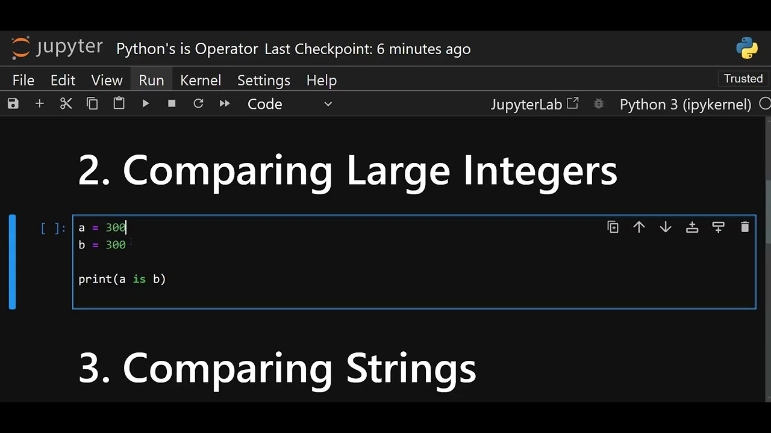
Task: Insert a new cell below with plus icon
Action: tap(40, 104)
